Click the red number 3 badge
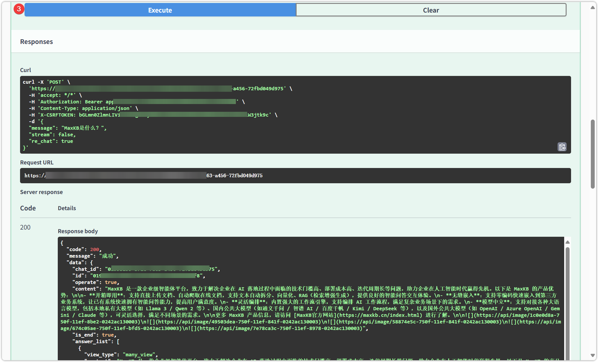Image resolution: width=598 pixels, height=362 pixels. click(19, 9)
